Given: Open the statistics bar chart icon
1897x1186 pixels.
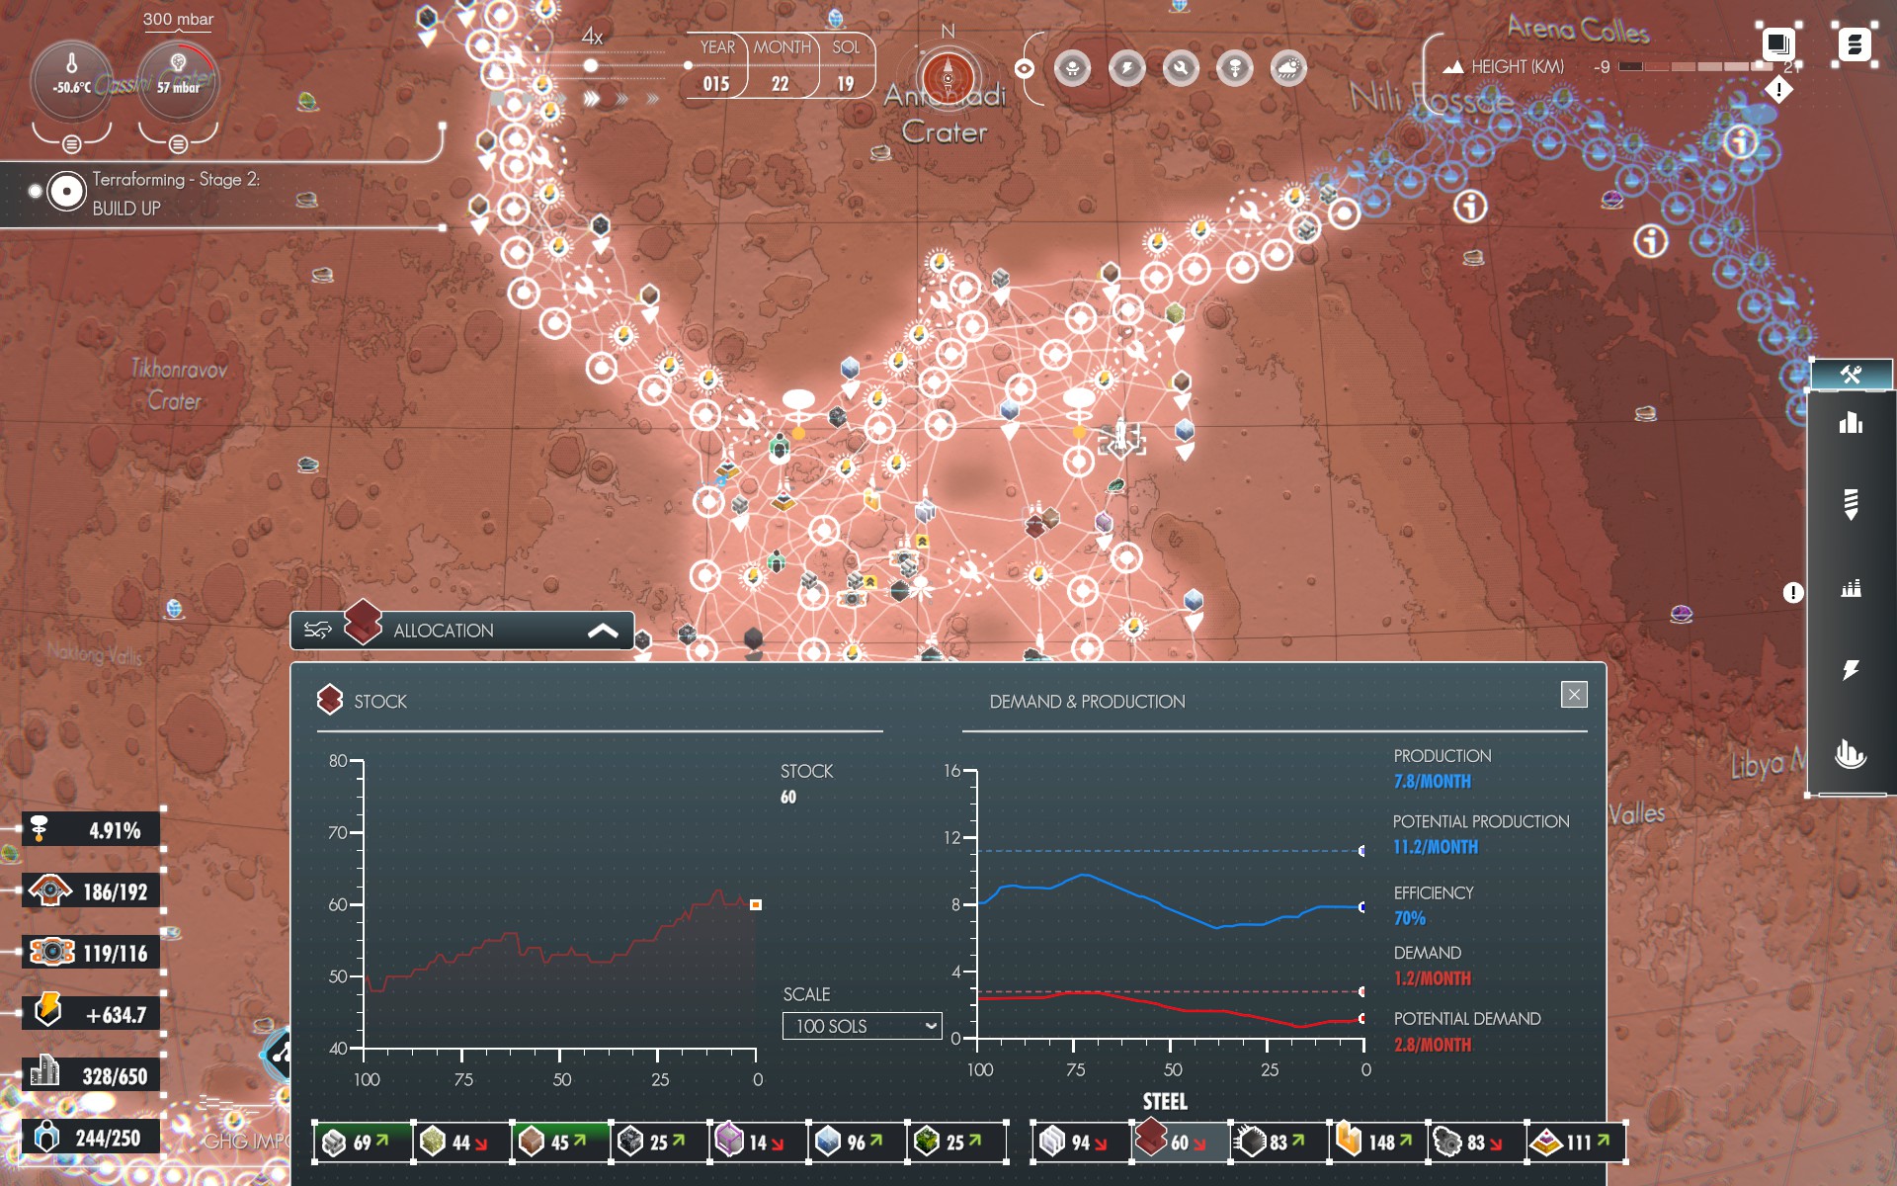Looking at the screenshot, I should click(1851, 423).
